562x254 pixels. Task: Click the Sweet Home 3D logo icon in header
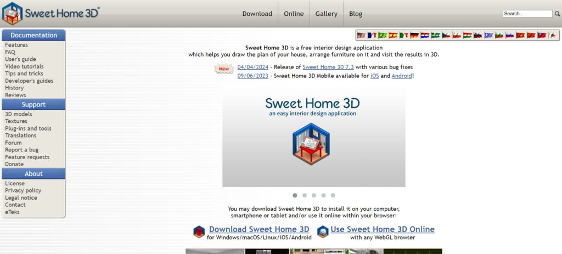(x=13, y=13)
